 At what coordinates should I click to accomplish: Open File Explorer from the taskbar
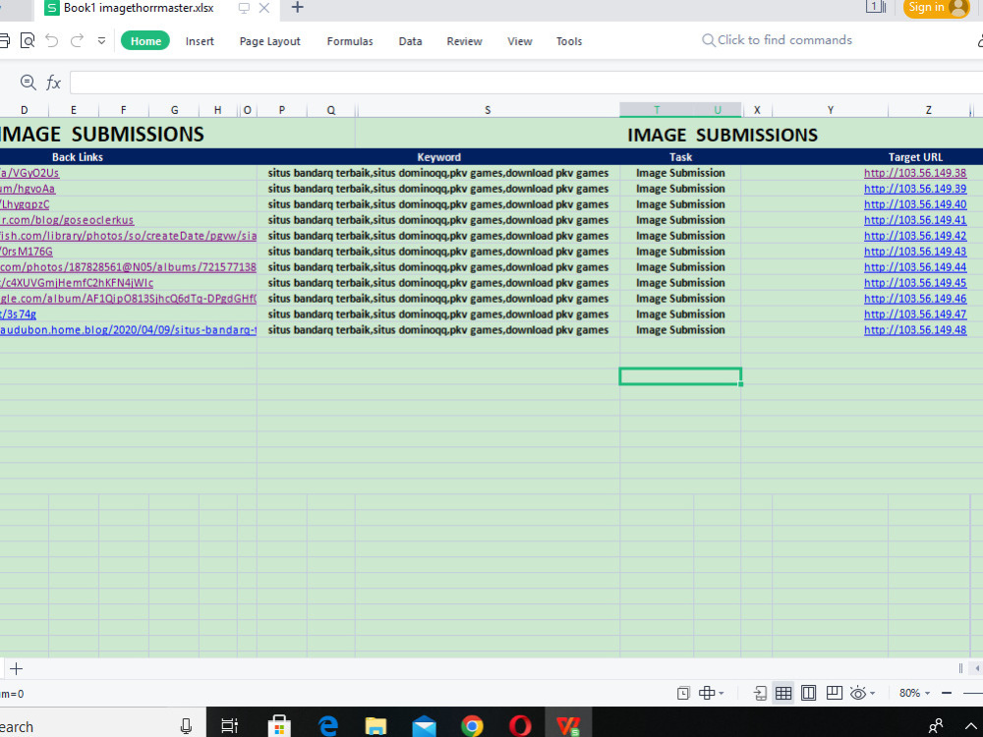[x=376, y=726]
